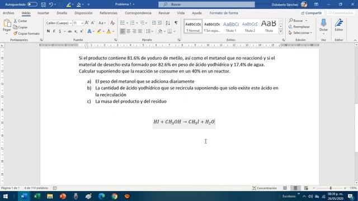Toggle superscript formatting

tap(82, 31)
